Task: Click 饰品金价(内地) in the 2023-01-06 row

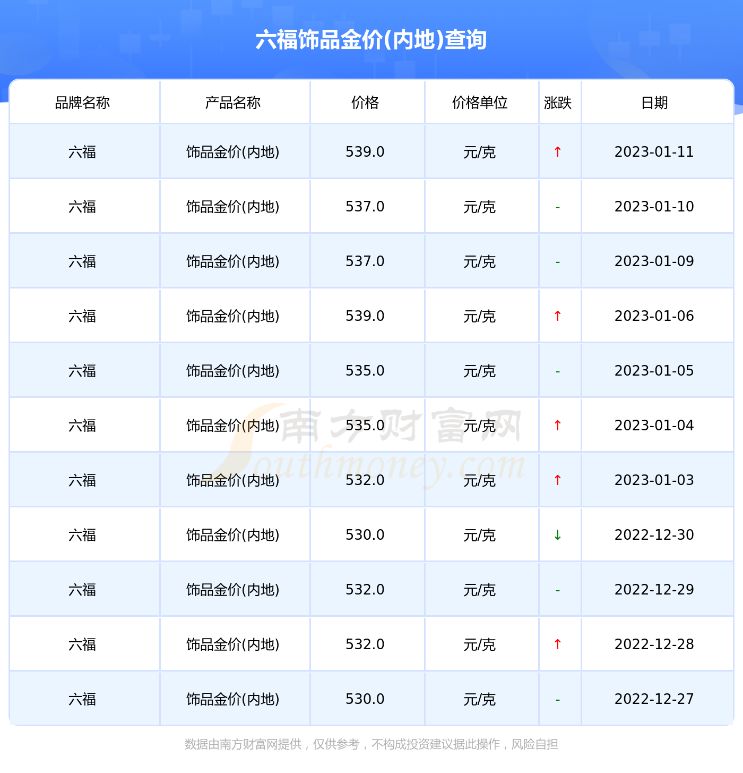Action: [233, 317]
